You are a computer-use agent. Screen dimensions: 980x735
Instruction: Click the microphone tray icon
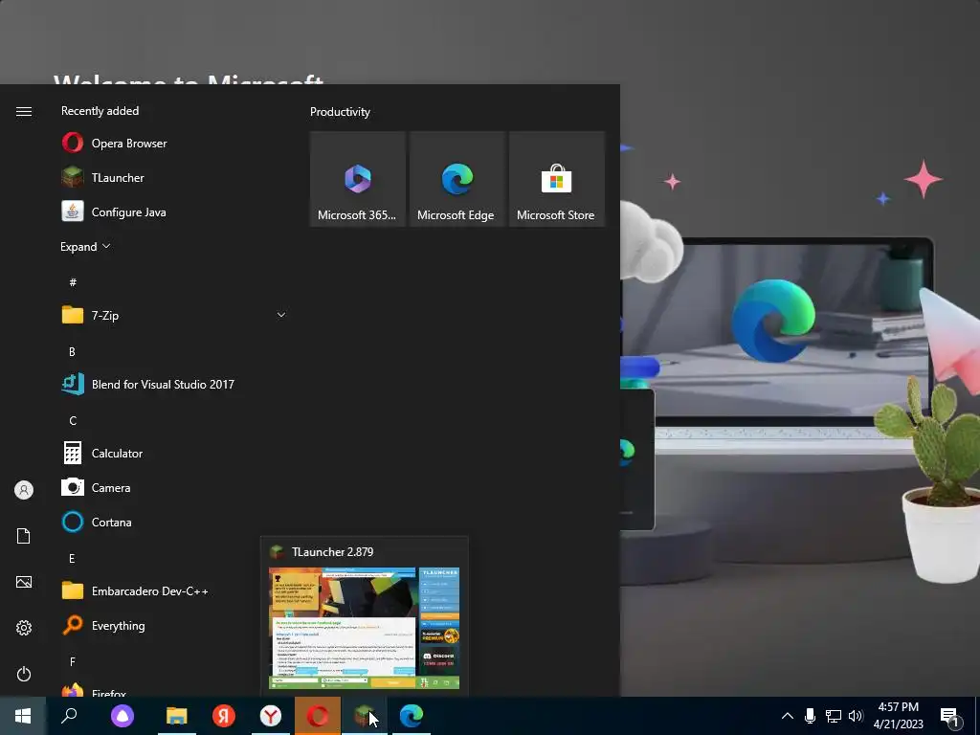810,716
